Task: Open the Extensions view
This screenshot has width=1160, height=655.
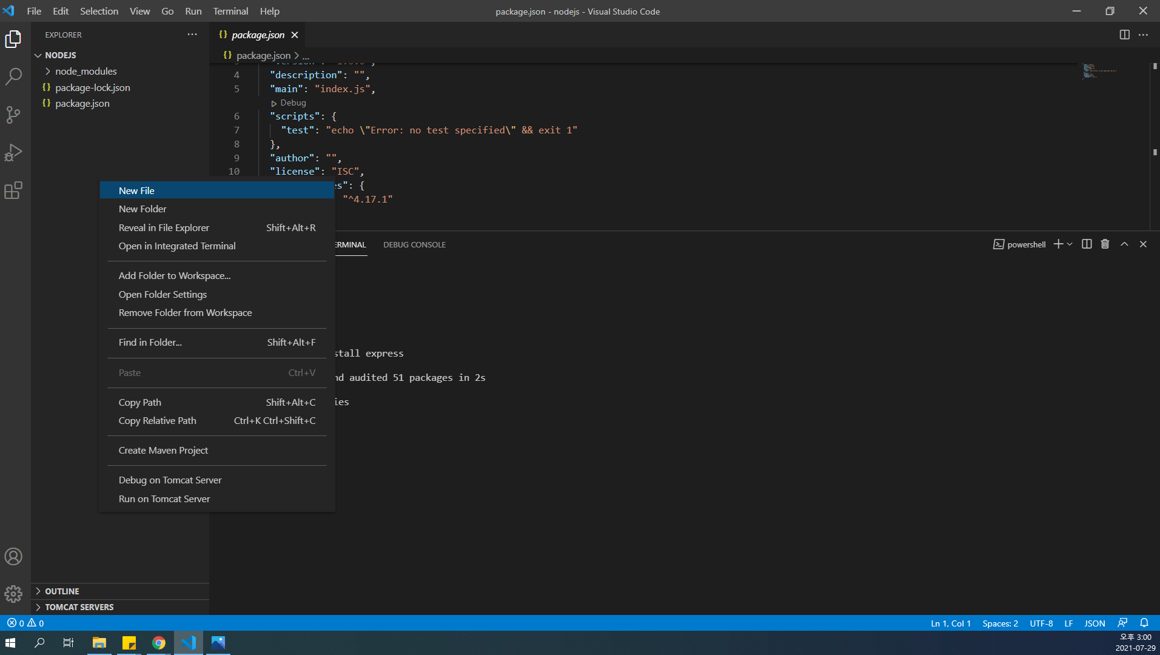Action: pyautogui.click(x=13, y=190)
